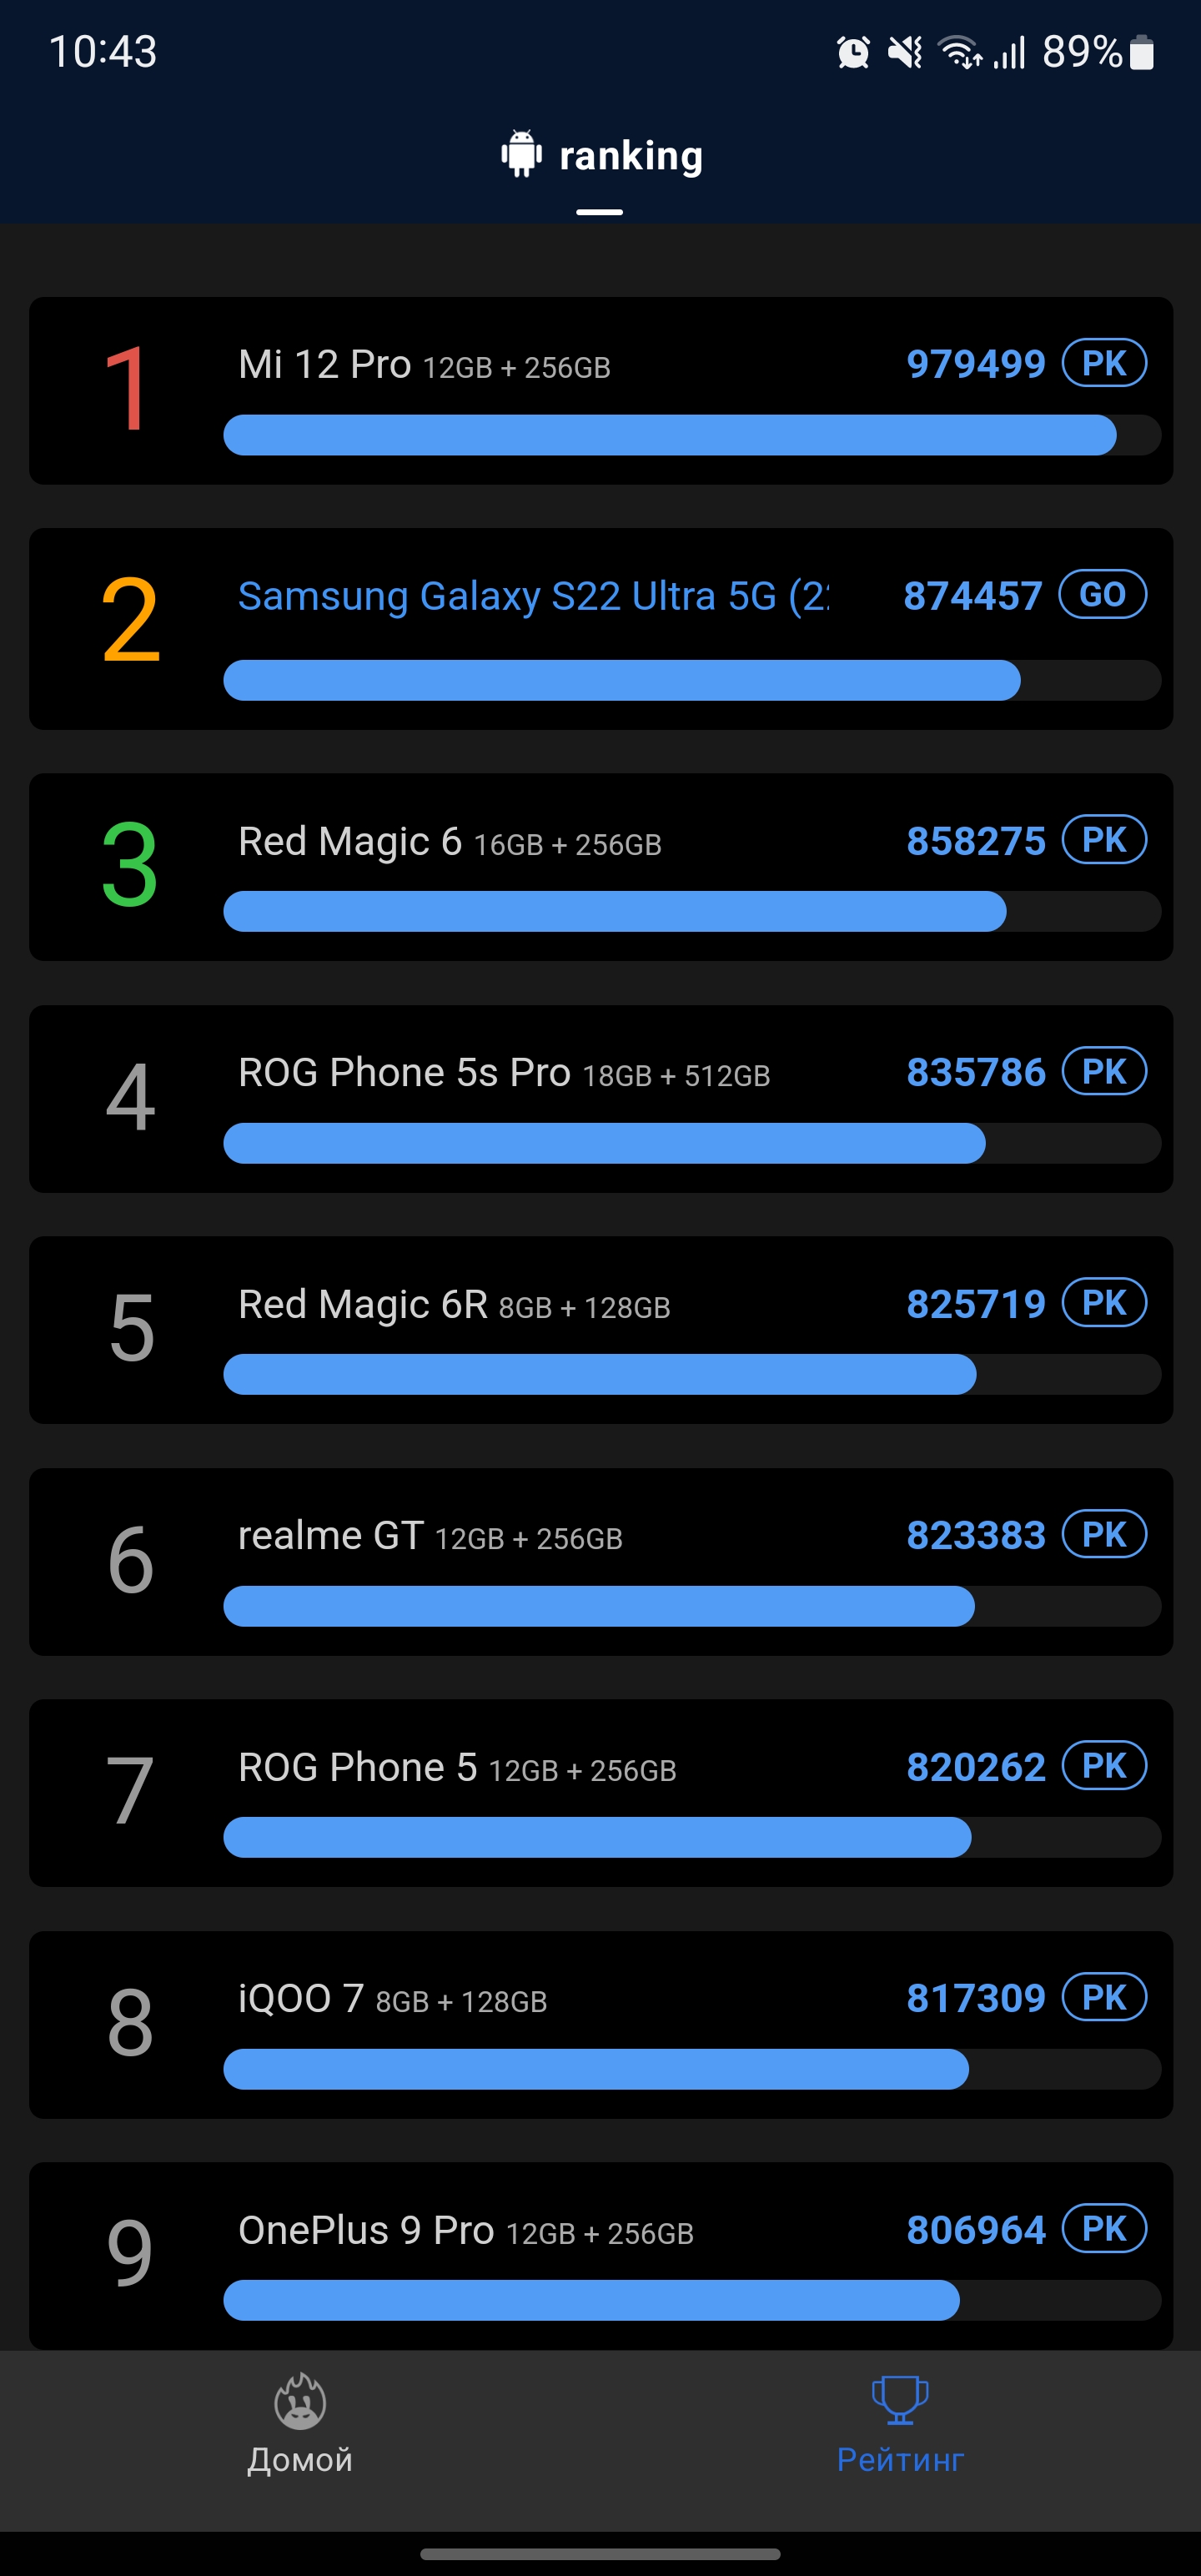Open the Домой home tab
This screenshot has height=2576, width=1201.
pyautogui.click(x=300, y=2424)
